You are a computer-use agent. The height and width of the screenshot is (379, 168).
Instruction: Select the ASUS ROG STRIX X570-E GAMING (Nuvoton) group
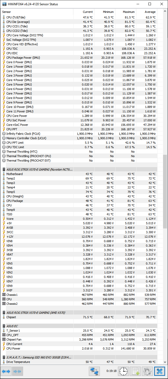[x=39, y=169]
